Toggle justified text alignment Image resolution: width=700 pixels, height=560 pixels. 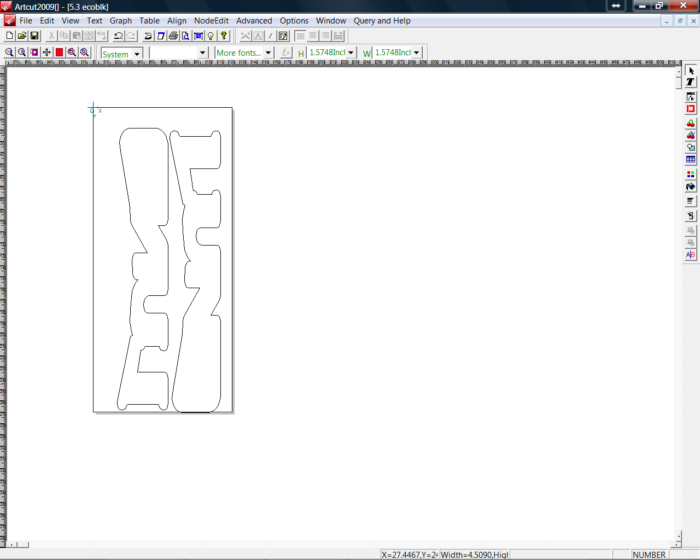tap(339, 36)
